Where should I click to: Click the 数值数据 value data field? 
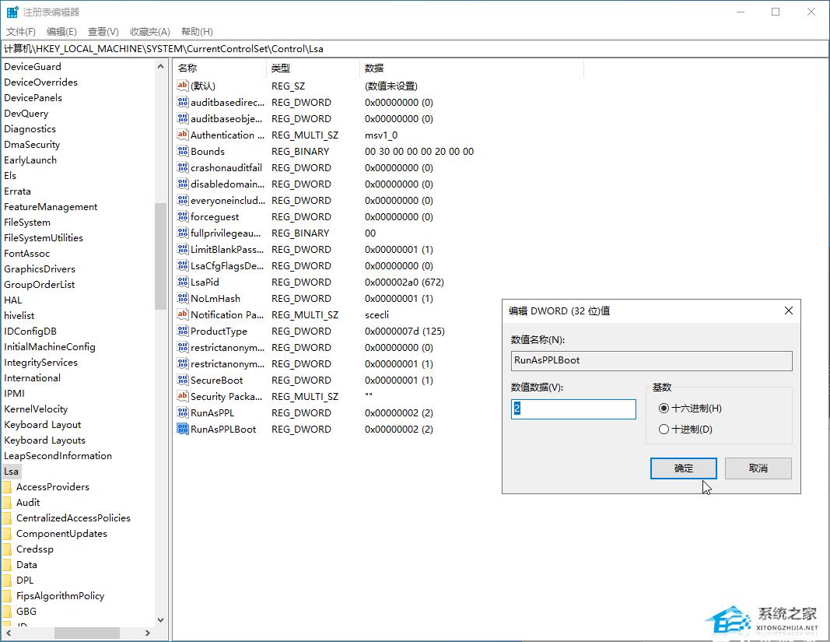point(573,409)
